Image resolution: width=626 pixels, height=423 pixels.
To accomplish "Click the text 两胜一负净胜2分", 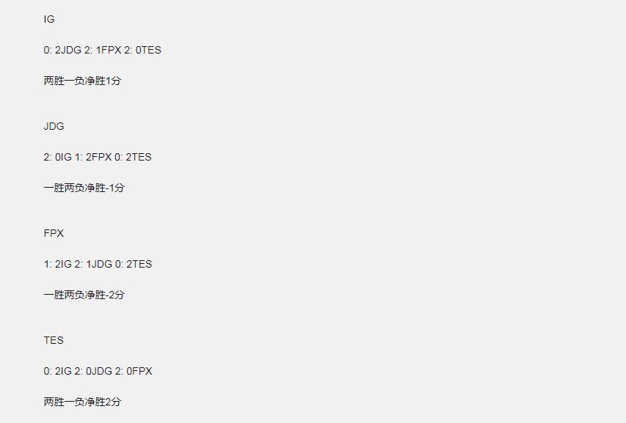I will (x=82, y=402).
